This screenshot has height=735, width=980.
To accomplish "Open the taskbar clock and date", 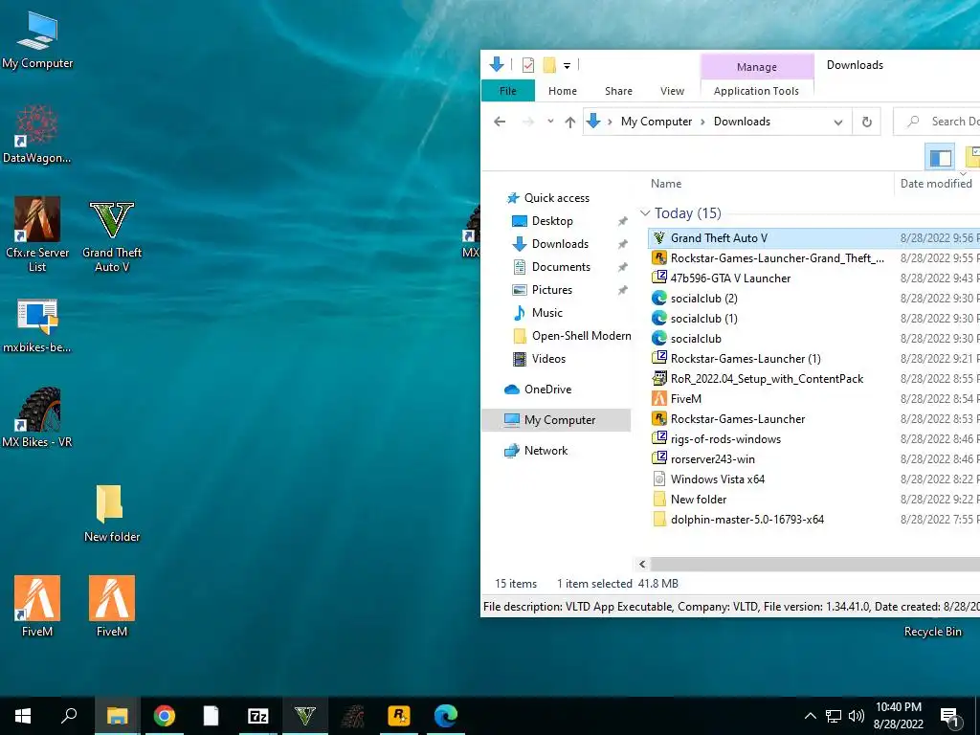I will tap(898, 716).
